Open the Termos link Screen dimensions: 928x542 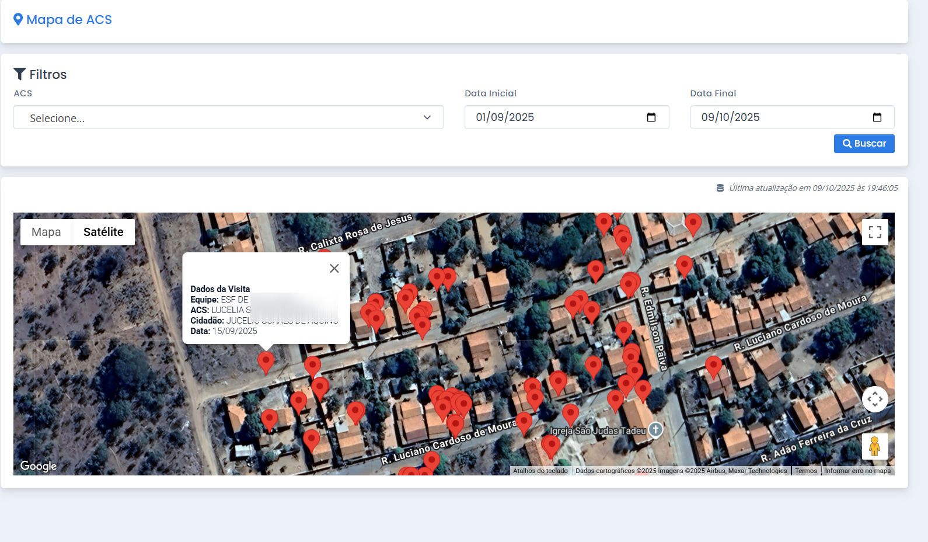[x=806, y=471]
